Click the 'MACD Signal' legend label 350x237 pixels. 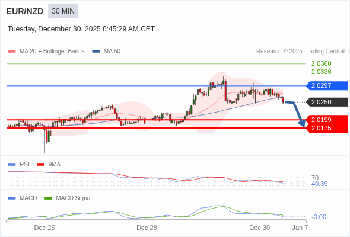(74, 198)
